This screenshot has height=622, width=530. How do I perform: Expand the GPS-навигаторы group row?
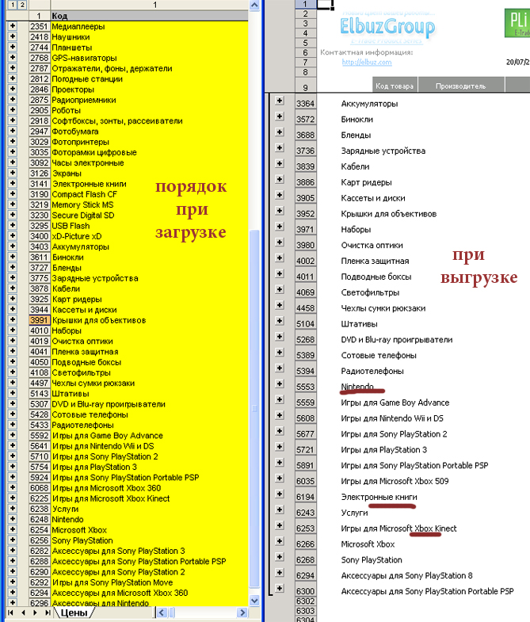[x=13, y=58]
